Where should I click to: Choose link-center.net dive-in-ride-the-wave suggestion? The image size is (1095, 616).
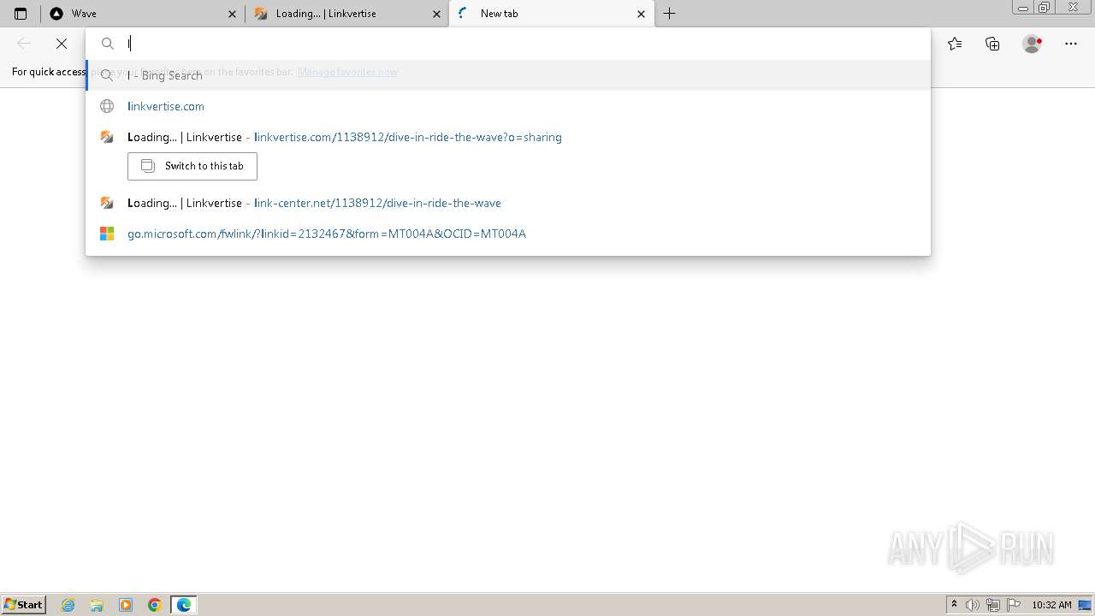click(x=508, y=203)
